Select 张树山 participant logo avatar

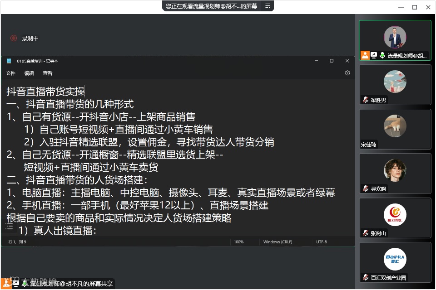395,215
